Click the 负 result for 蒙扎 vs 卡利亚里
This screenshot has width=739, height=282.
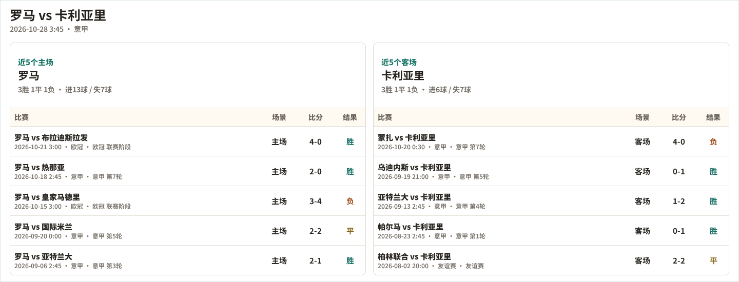point(713,142)
